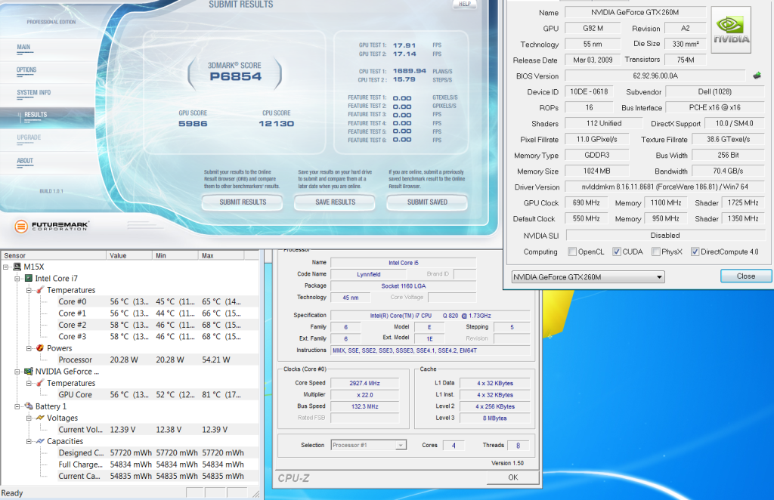The height and width of the screenshot is (500, 774).
Task: Click the Voltages icon under Battery 1
Action: point(41,418)
